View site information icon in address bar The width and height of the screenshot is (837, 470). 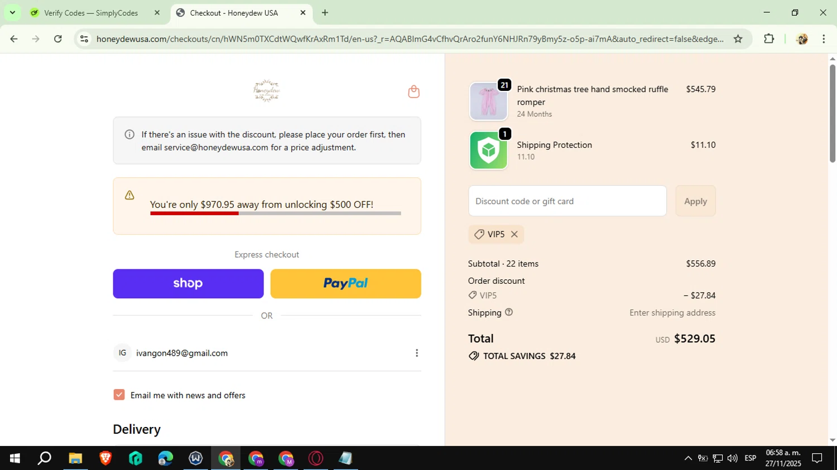pos(84,39)
